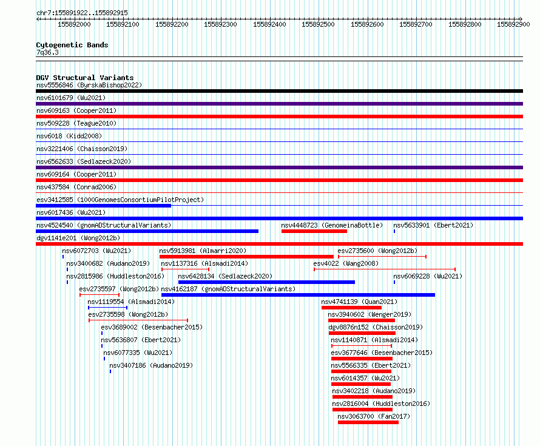
Task: Open dgv1141e201 (Wong2012b) variant
Action: click(78, 238)
